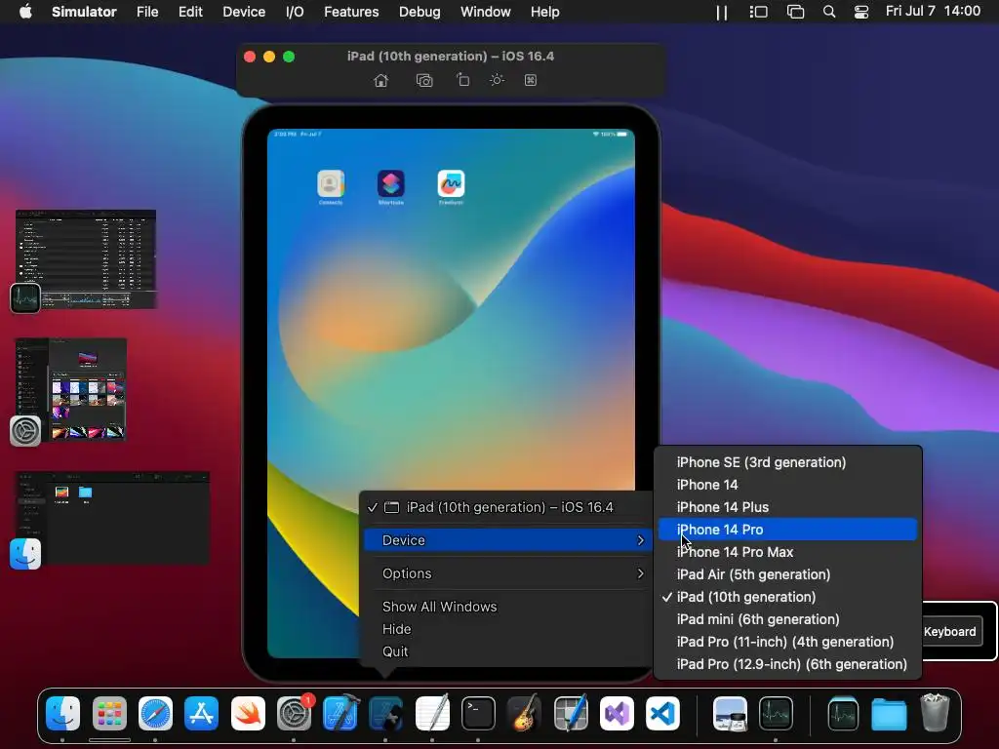Select iPad mini (6th generation) device
The image size is (999, 749).
tap(788, 619)
